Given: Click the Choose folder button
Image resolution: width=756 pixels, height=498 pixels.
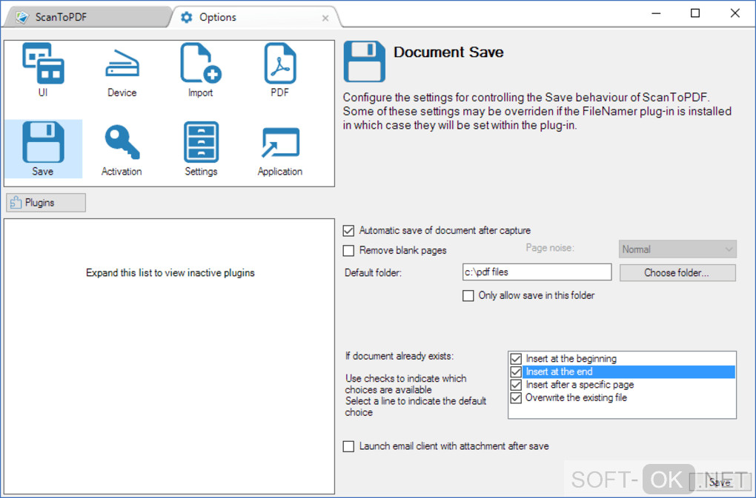Looking at the screenshot, I should (x=677, y=273).
